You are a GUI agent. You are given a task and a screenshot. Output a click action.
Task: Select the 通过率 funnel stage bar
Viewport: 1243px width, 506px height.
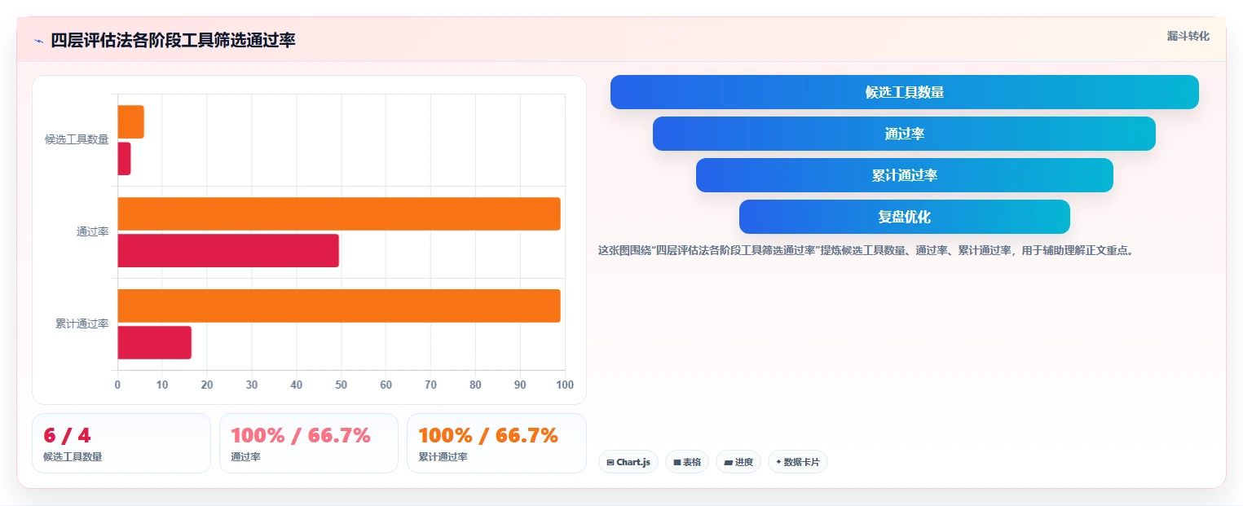click(x=904, y=134)
